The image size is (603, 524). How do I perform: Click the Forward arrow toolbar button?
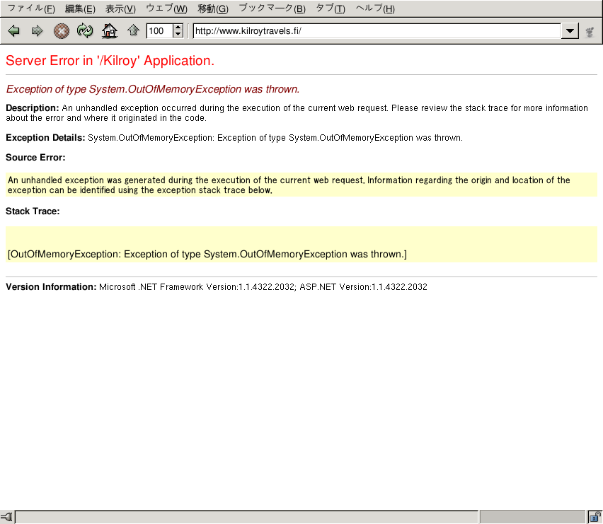pyautogui.click(x=38, y=31)
